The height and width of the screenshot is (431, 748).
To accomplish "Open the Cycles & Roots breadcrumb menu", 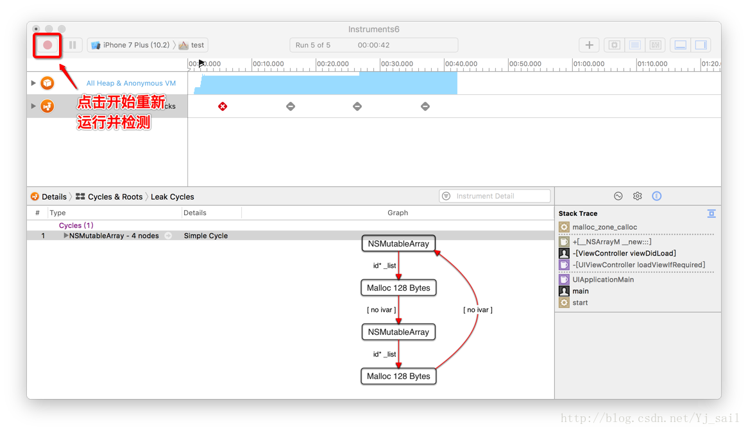I will (109, 197).
